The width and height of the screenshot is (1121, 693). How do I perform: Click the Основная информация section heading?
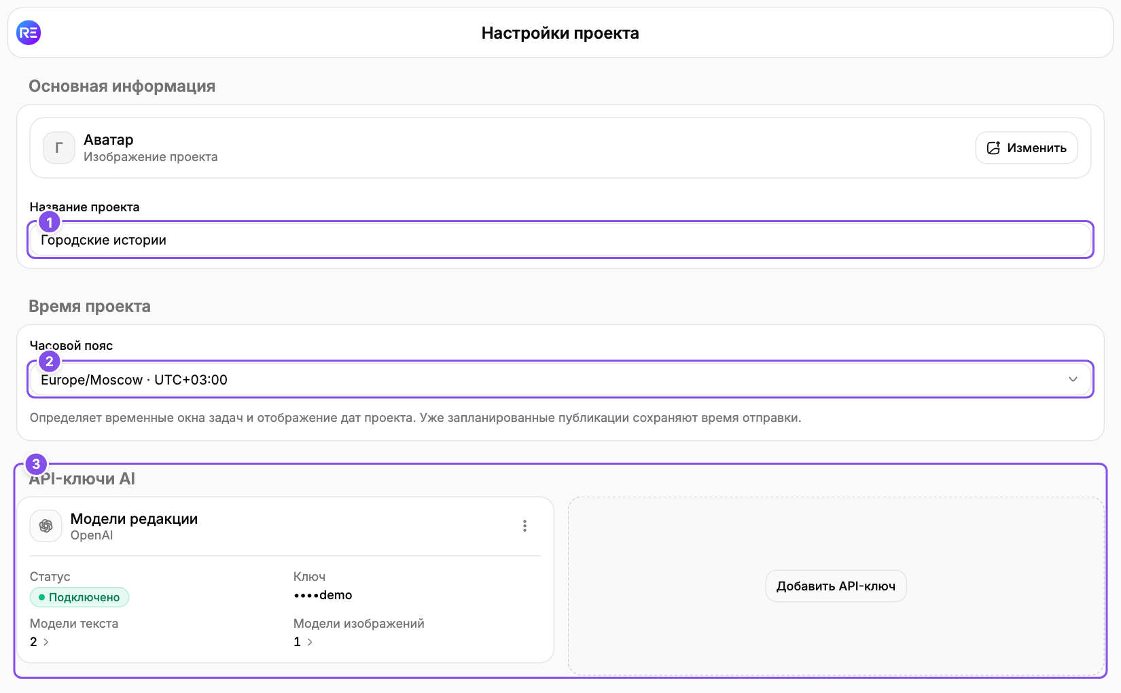click(x=122, y=86)
